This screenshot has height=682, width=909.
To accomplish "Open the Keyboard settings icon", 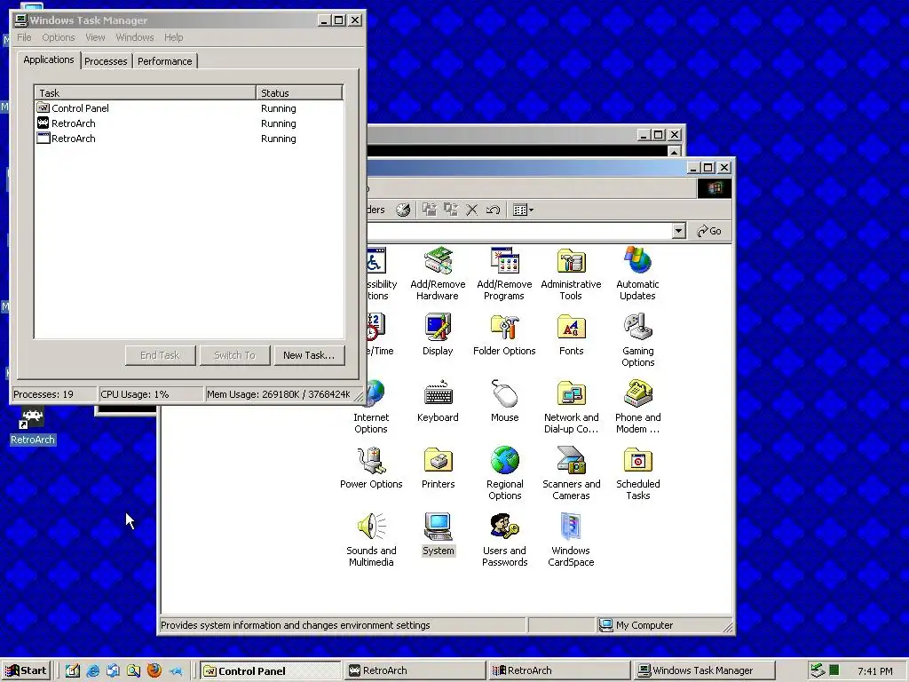I will (438, 401).
